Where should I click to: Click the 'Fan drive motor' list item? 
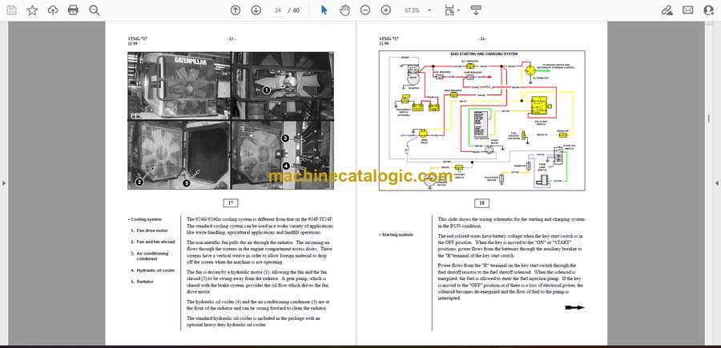coord(151,230)
